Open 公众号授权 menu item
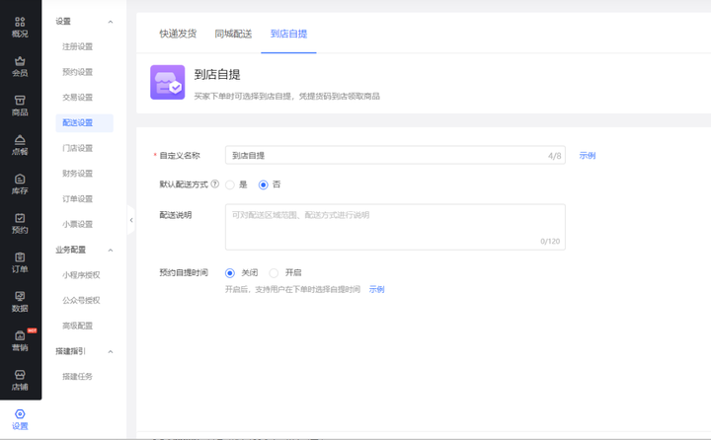Screen dimensions: 711x440 (x=81, y=301)
